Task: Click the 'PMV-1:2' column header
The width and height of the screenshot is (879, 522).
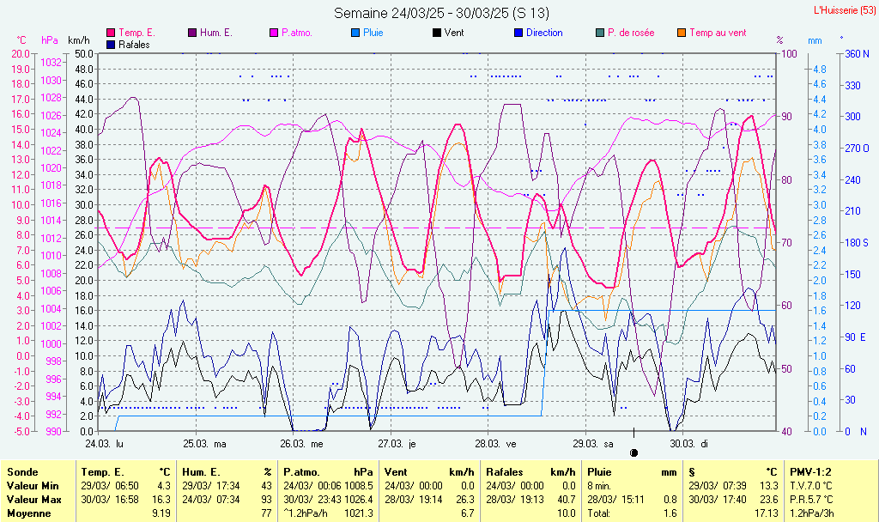Action: [810, 472]
